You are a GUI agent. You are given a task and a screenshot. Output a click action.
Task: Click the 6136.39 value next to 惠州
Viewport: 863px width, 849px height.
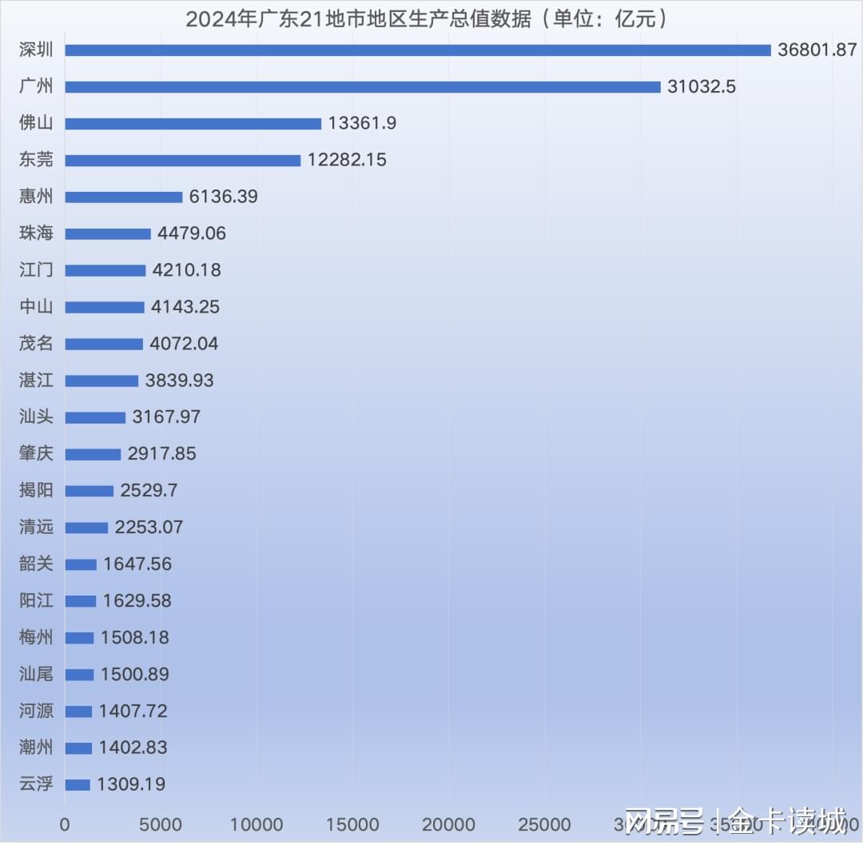click(x=224, y=197)
